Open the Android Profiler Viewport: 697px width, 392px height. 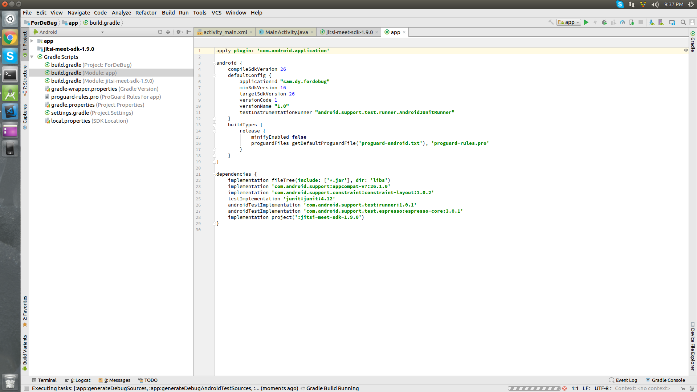623,22
